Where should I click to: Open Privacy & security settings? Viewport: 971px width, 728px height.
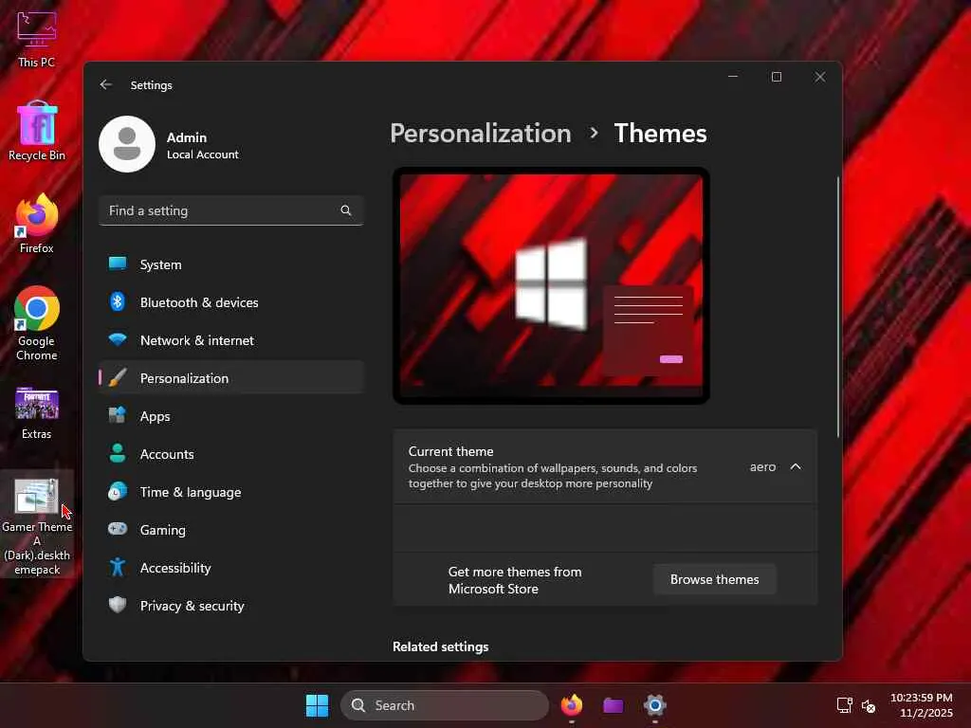click(231, 606)
